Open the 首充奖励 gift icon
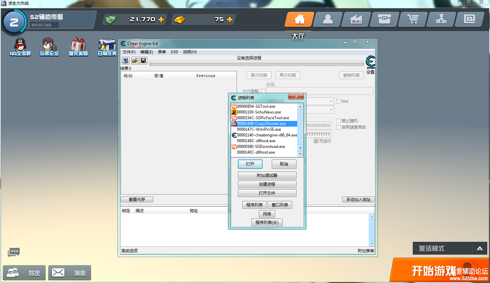490x283 pixels. coord(78,47)
